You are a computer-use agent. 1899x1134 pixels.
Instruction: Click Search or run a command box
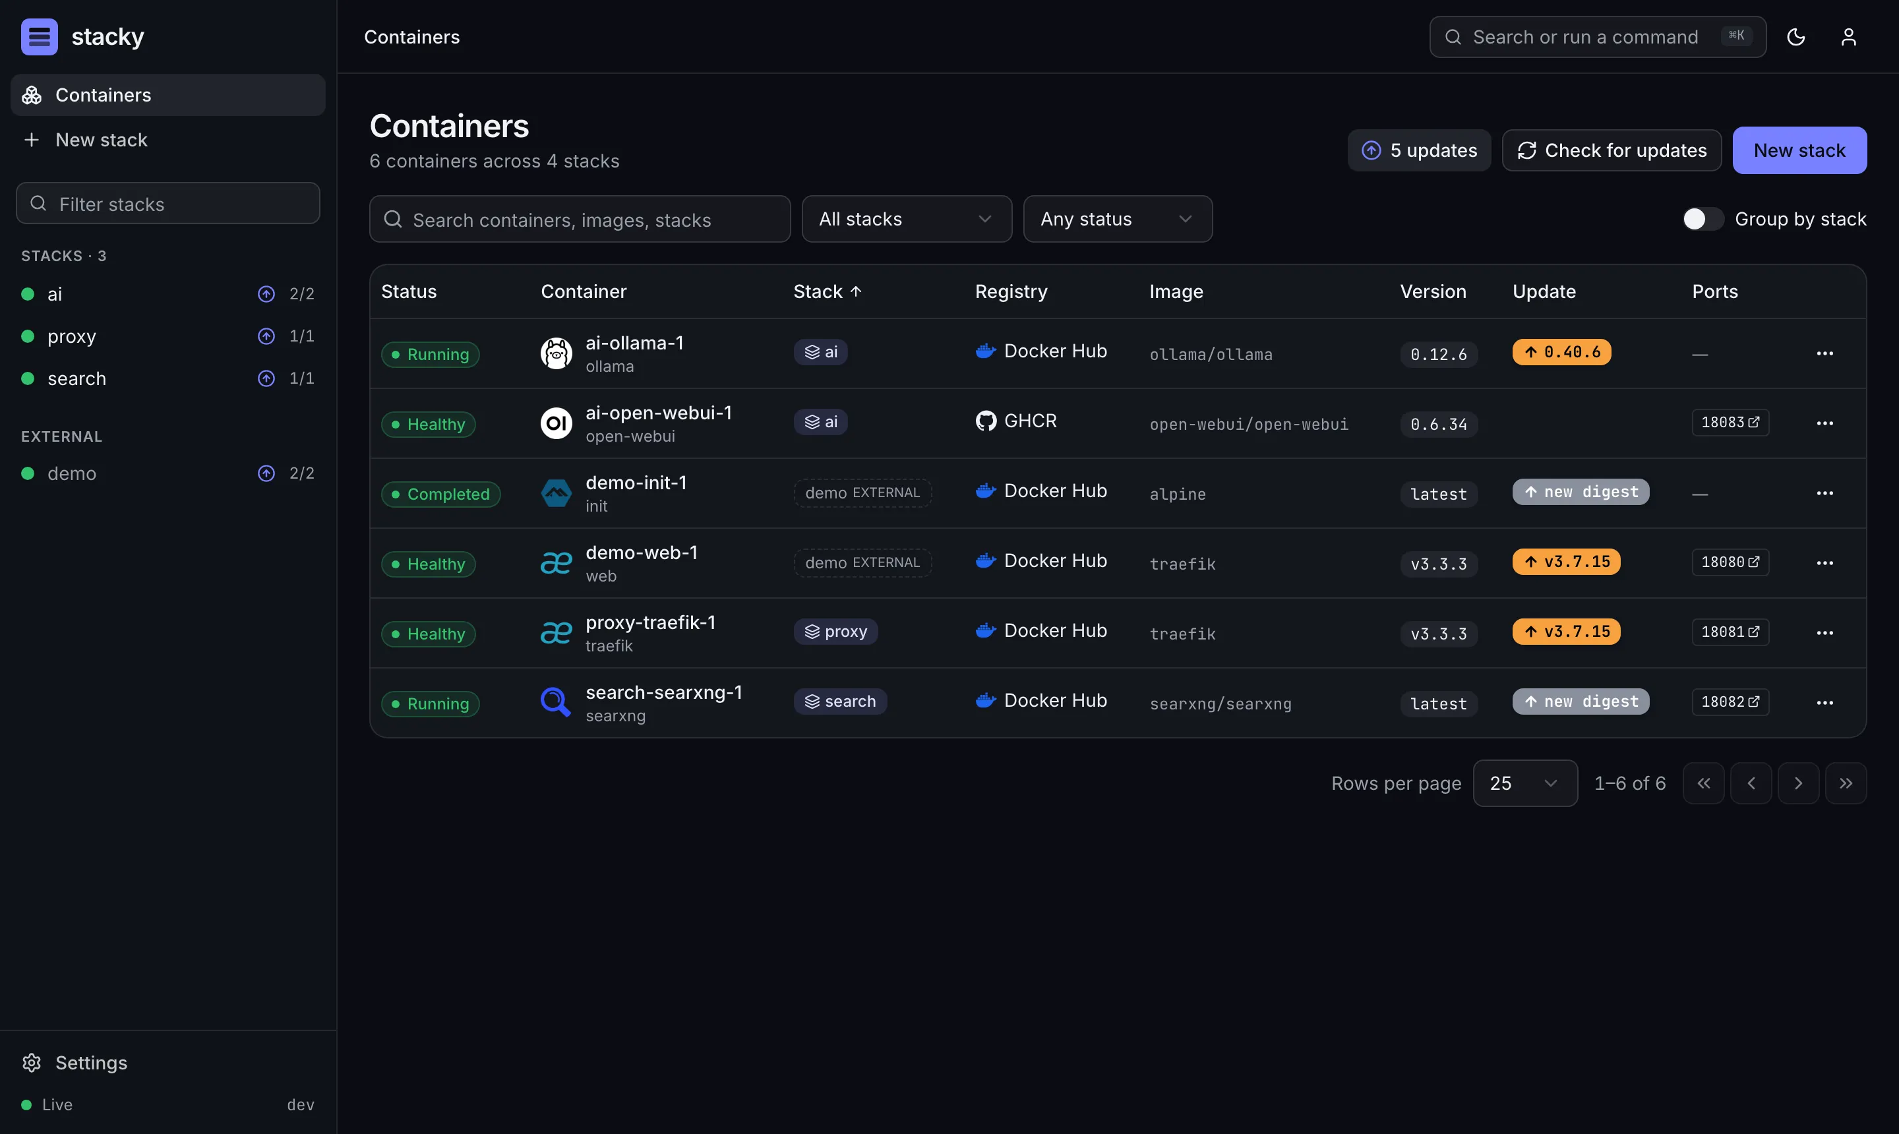point(1597,37)
